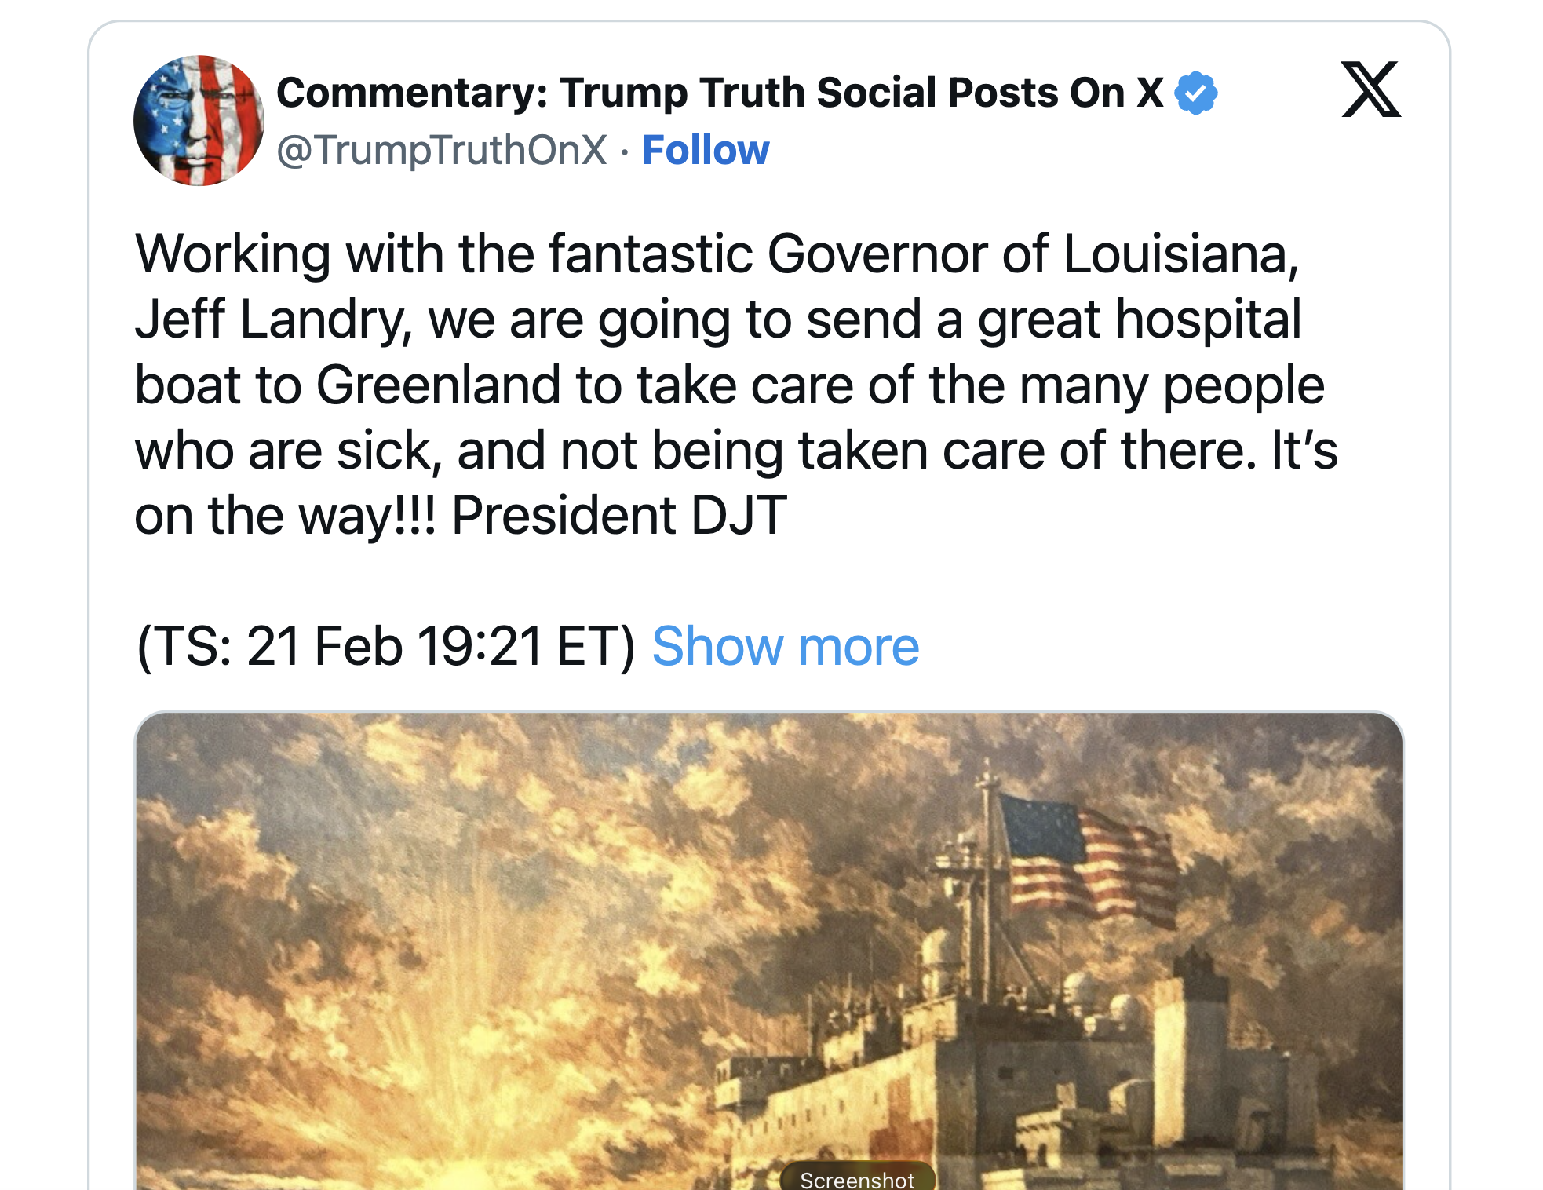1543x1190 pixels.
Task: Click the Screenshot label on the image
Action: tap(857, 1179)
